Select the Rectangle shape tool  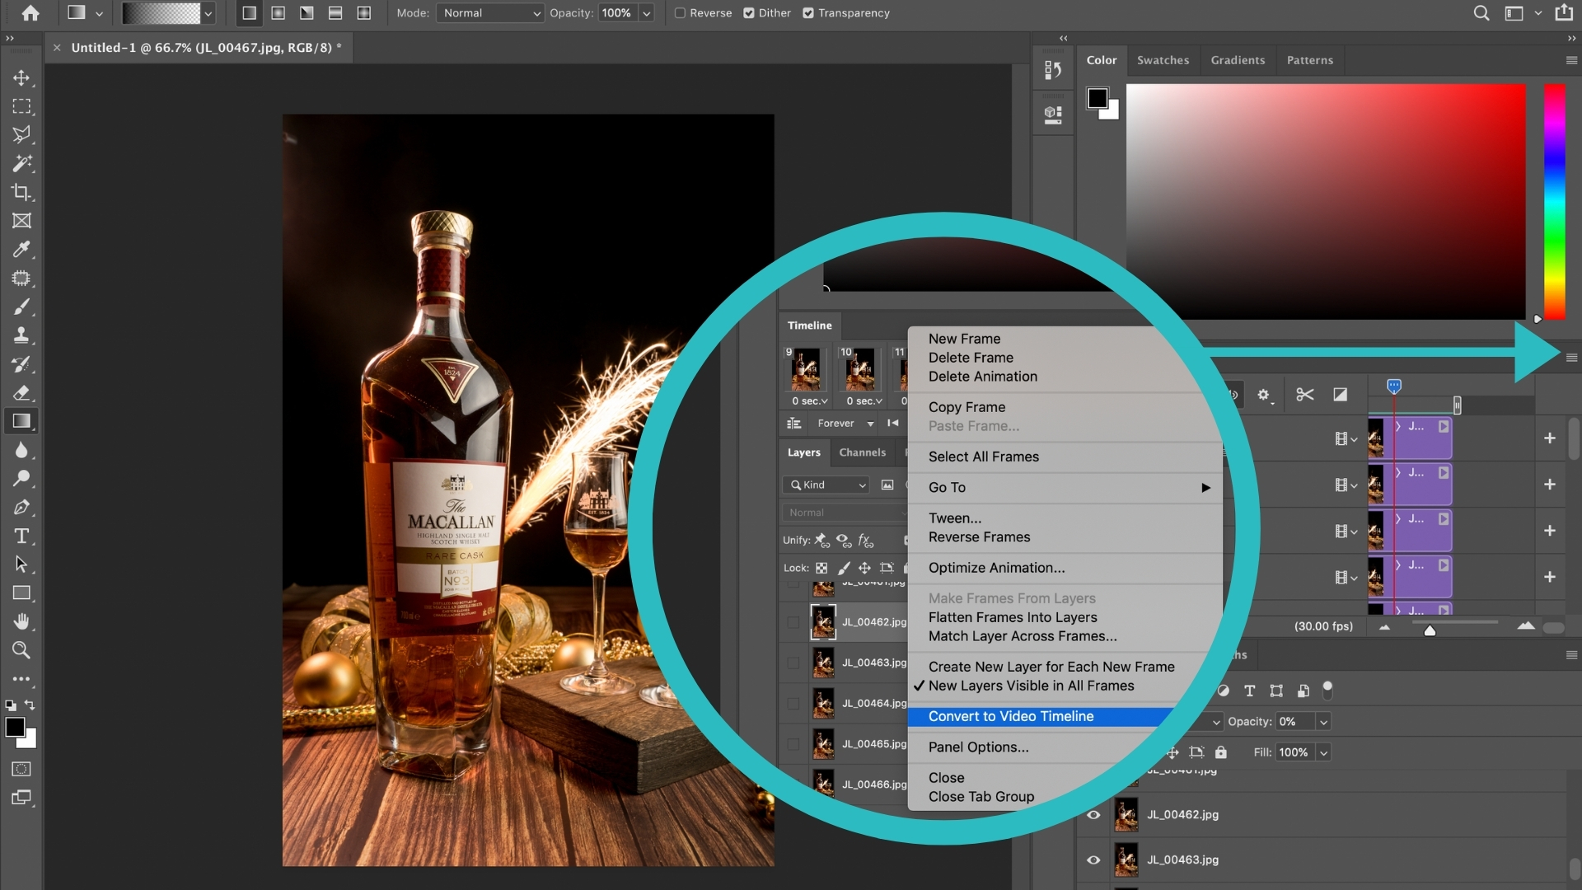click(x=21, y=593)
